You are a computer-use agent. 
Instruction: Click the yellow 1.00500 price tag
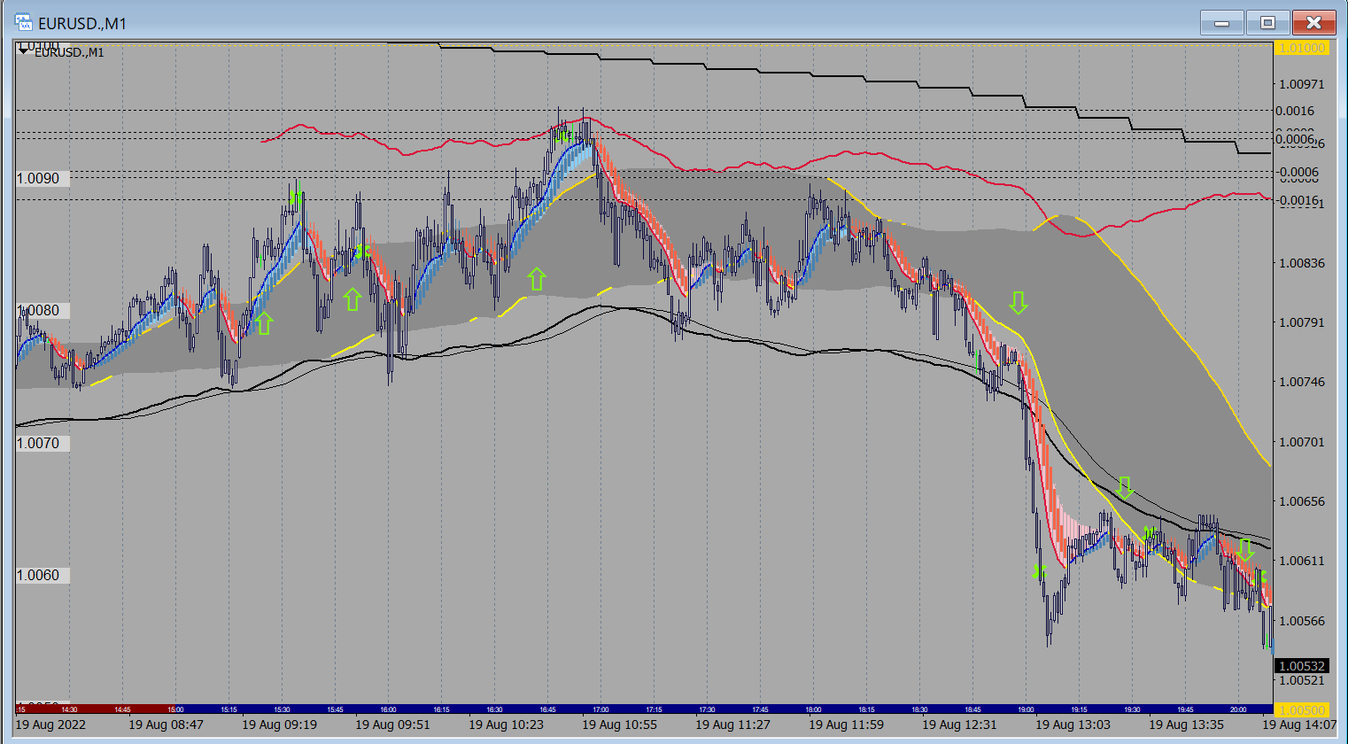click(x=1301, y=710)
